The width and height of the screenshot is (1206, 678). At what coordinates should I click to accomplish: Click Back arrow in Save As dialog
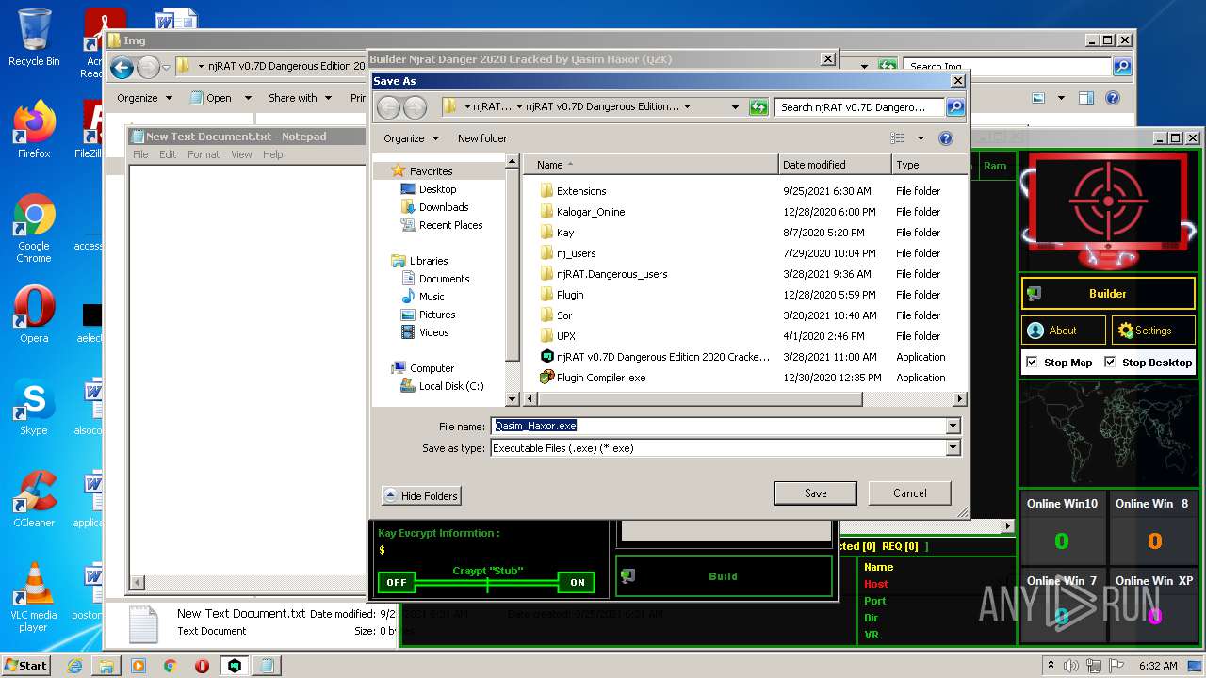click(388, 107)
